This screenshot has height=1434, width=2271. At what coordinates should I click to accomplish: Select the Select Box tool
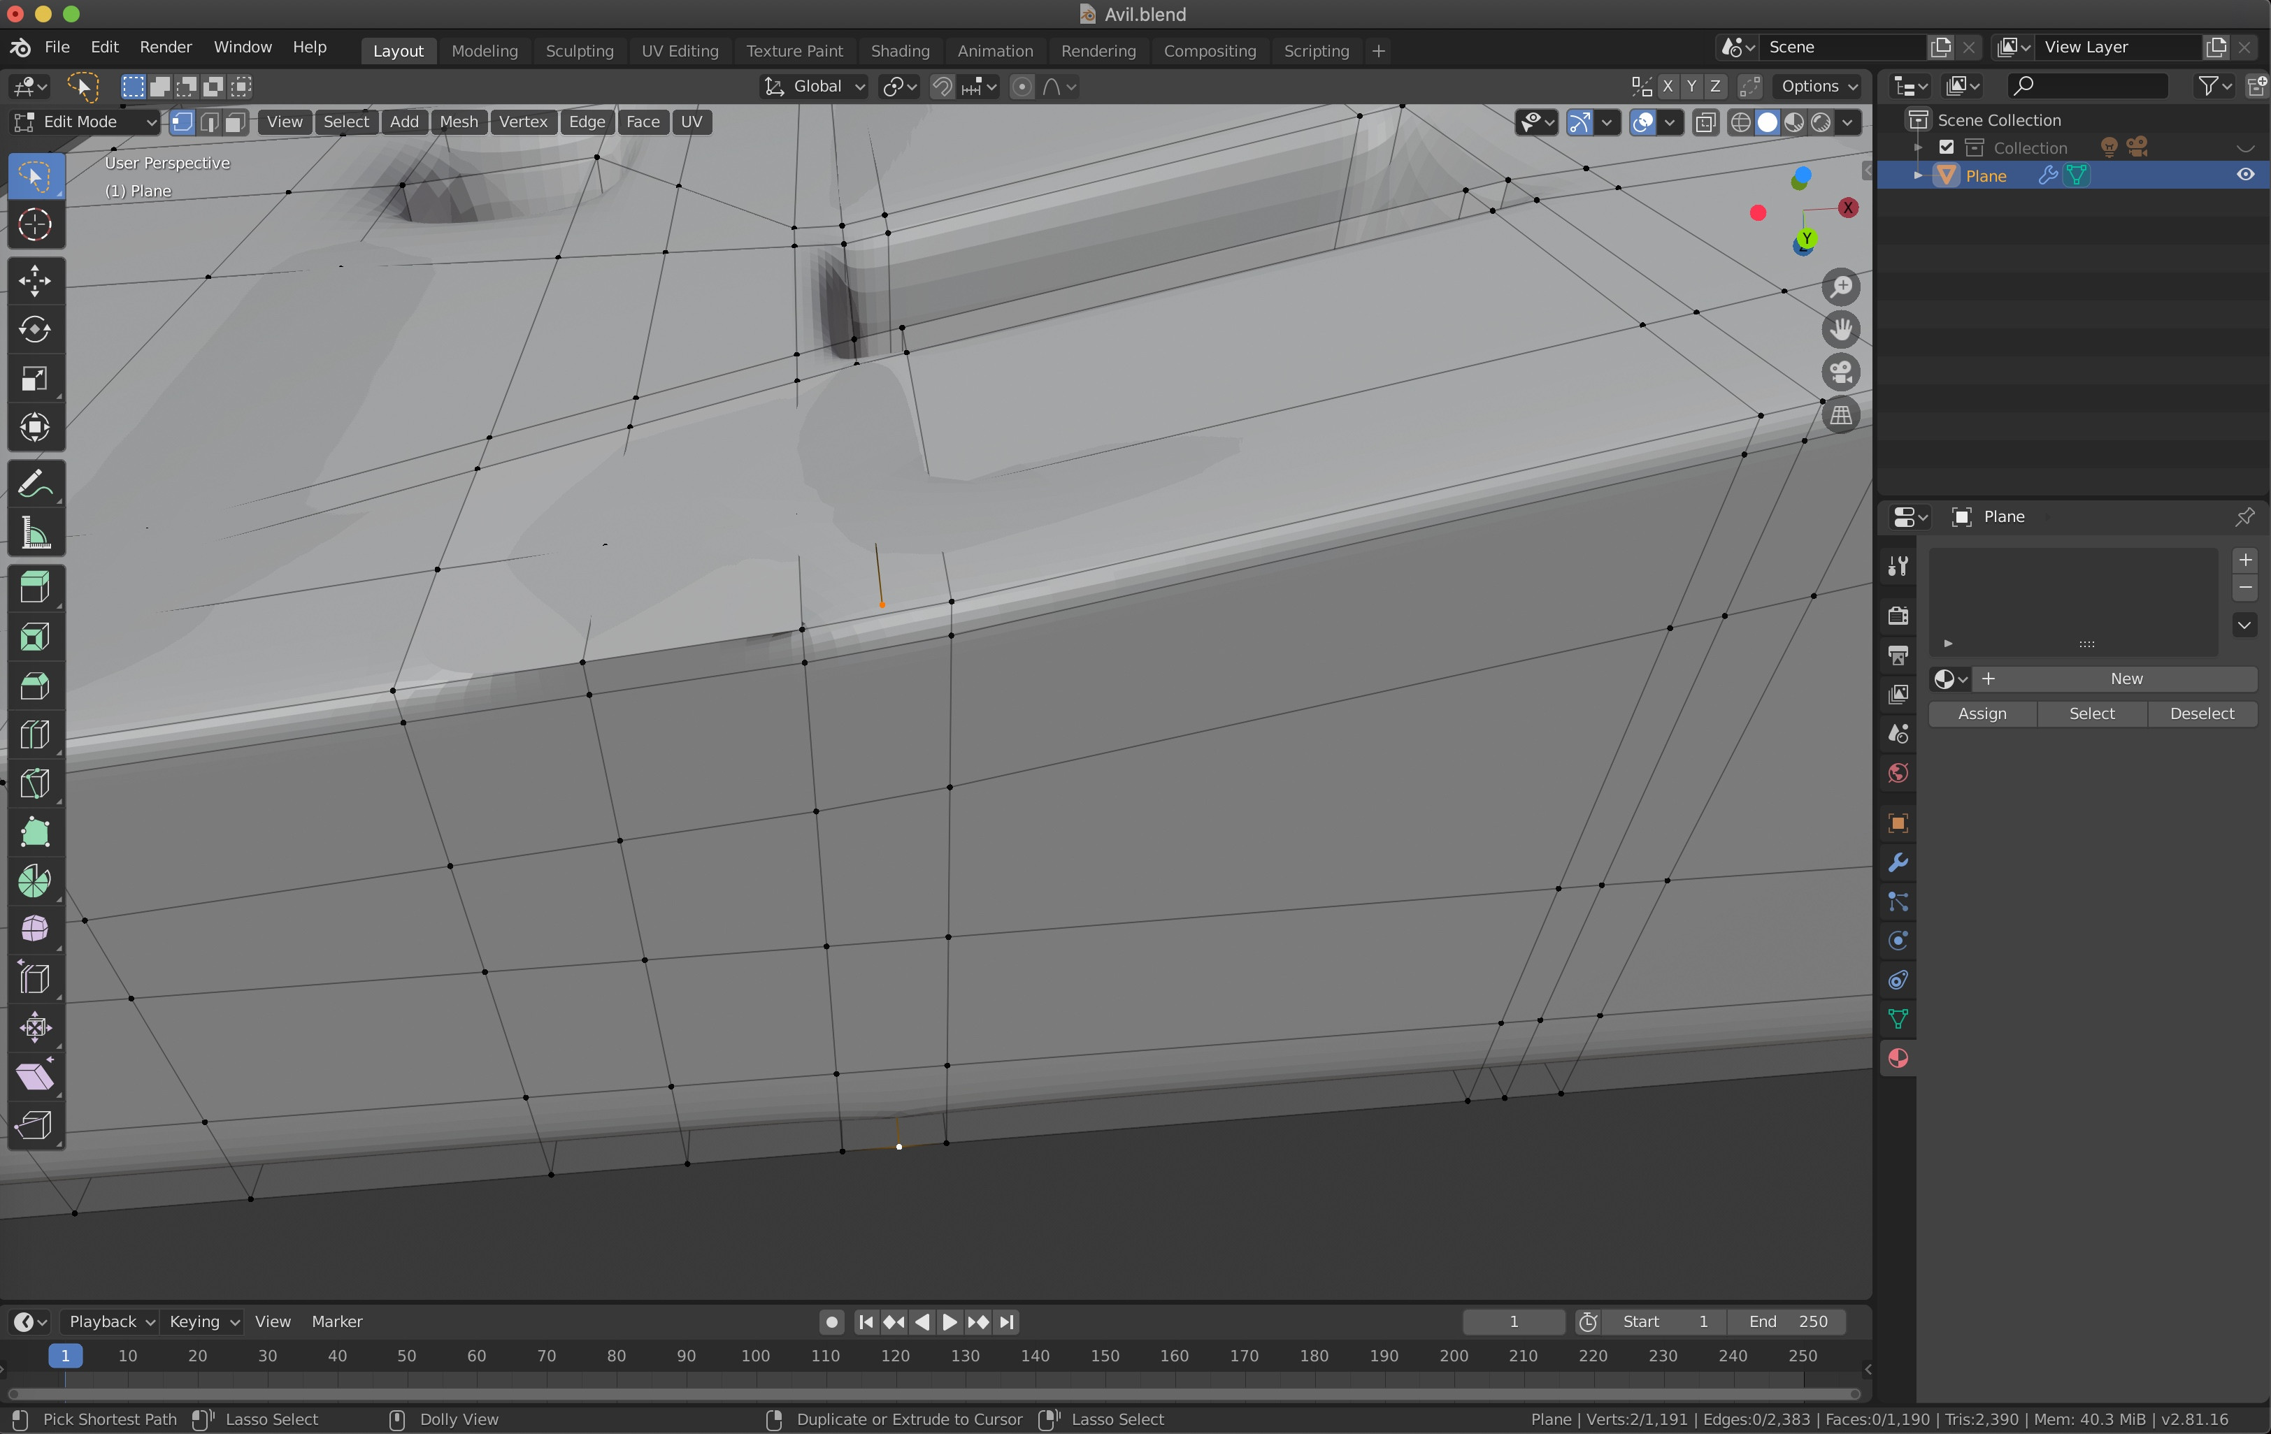[x=36, y=176]
